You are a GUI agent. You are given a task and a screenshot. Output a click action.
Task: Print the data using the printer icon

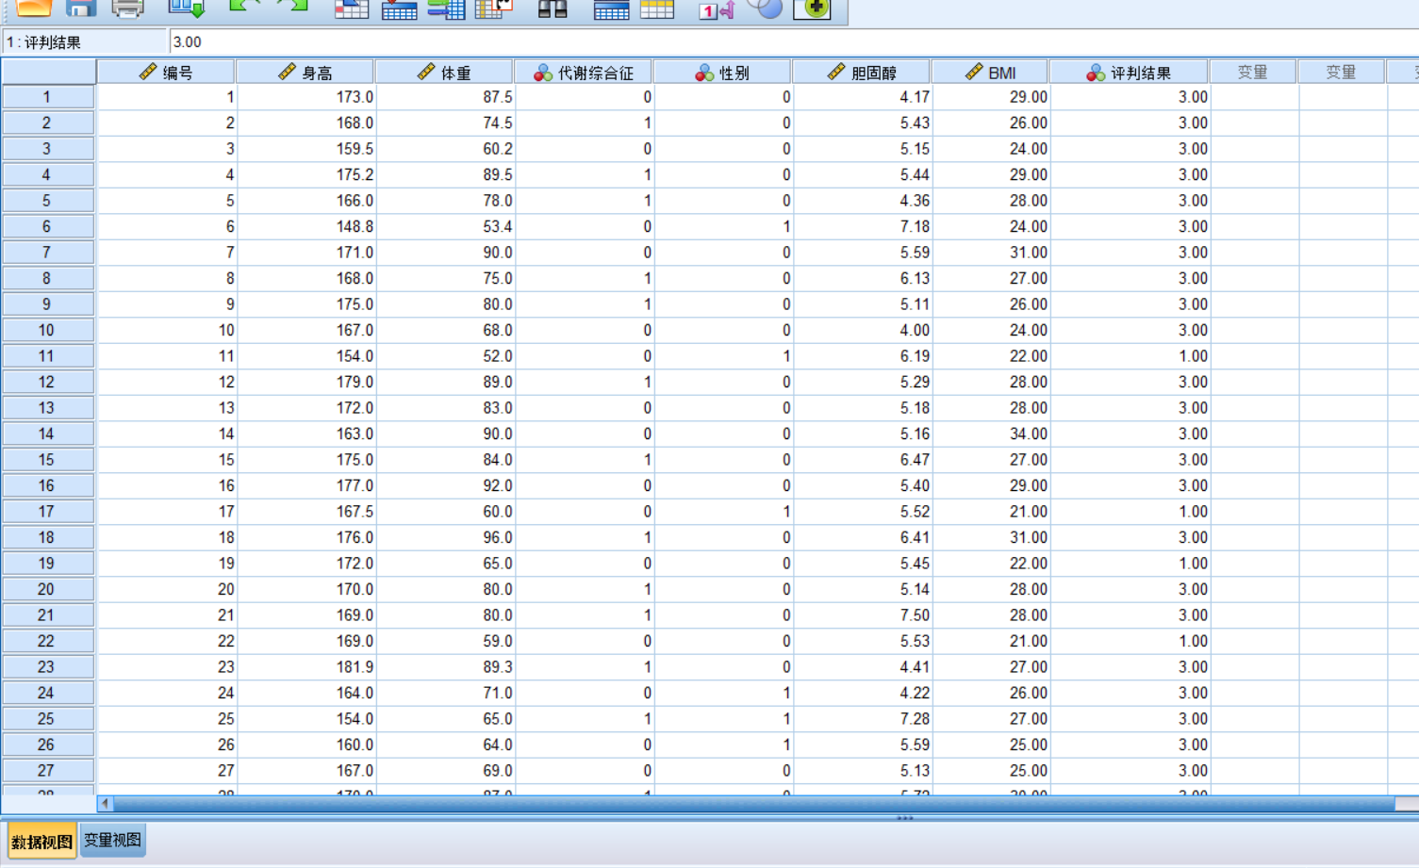pyautogui.click(x=127, y=8)
